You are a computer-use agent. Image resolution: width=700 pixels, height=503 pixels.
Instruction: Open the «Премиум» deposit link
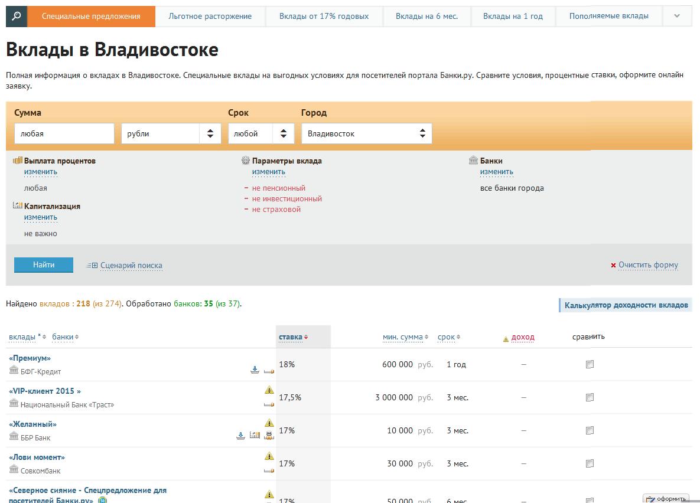(30, 358)
